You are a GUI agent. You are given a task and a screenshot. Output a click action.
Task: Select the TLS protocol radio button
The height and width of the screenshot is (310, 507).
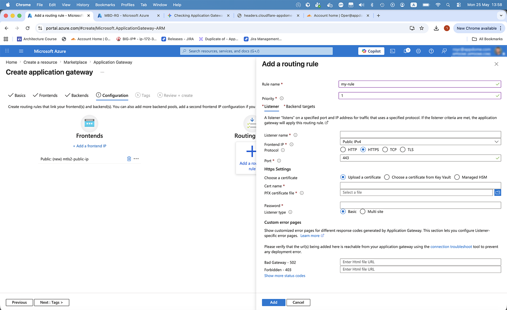pyautogui.click(x=402, y=150)
